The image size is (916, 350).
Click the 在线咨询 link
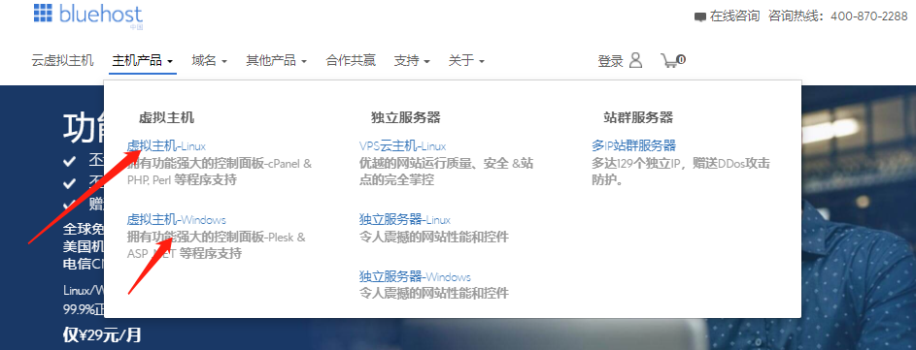coord(734,16)
